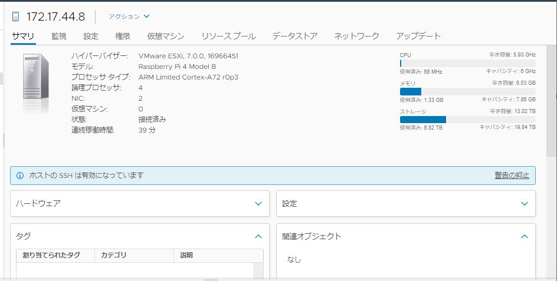
Task: Click the CPU used text 68 MHz
Action: pyautogui.click(x=433, y=72)
